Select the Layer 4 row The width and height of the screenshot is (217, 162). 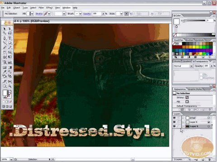[193, 122]
